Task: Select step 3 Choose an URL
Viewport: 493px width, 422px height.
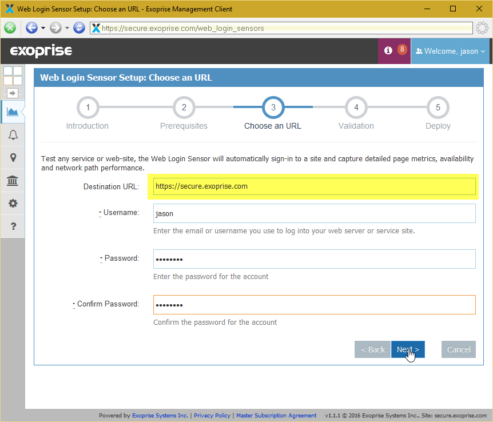Action: 273,108
